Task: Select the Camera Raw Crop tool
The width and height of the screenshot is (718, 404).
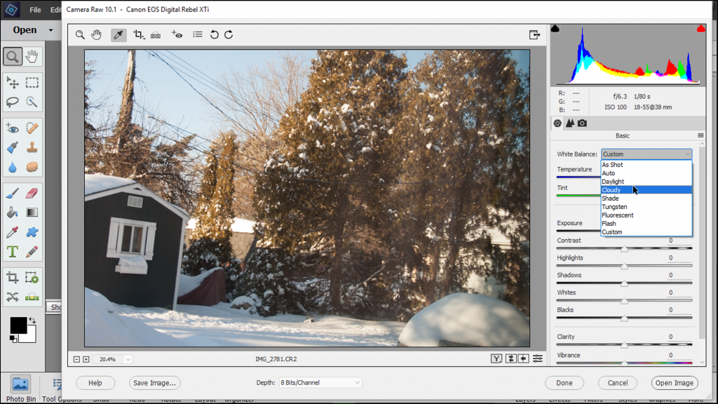Action: click(139, 35)
